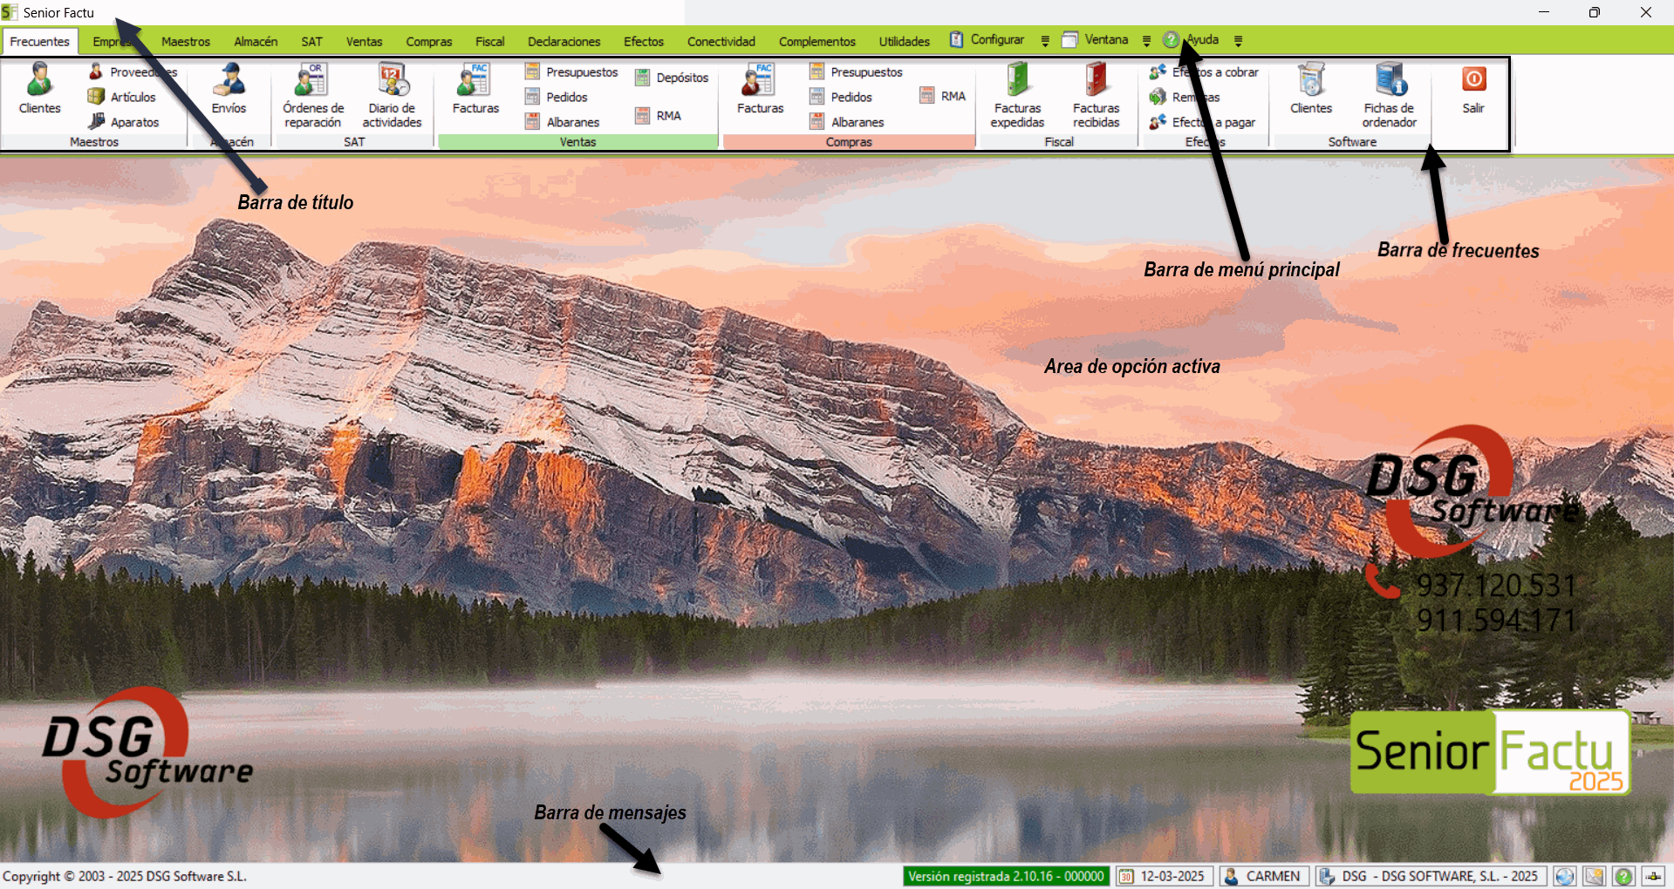
Task: Click the mail icon in the status bar
Action: click(x=1595, y=876)
